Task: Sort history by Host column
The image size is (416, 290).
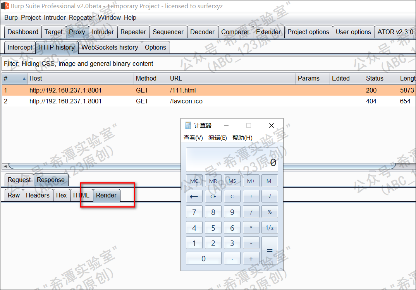Action: (x=81, y=79)
